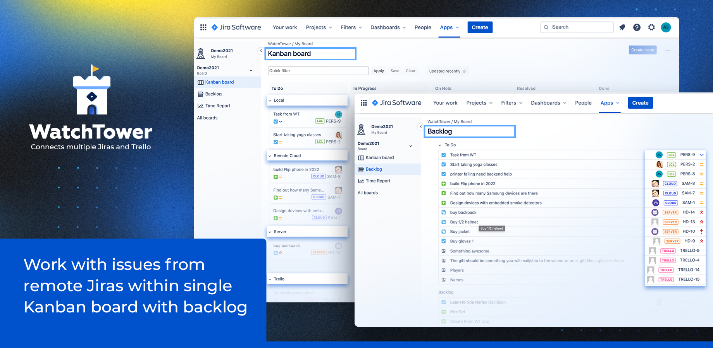Open the AS profile avatar menu

tap(666, 27)
